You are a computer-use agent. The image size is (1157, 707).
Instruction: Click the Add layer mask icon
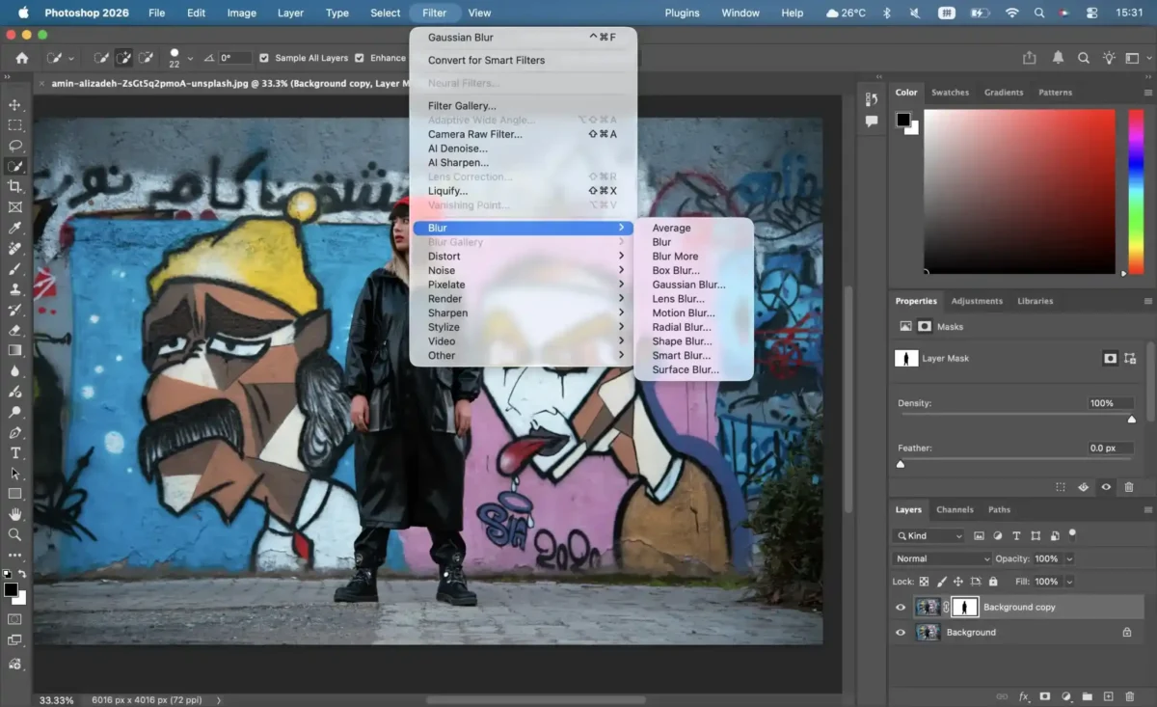click(x=1045, y=695)
